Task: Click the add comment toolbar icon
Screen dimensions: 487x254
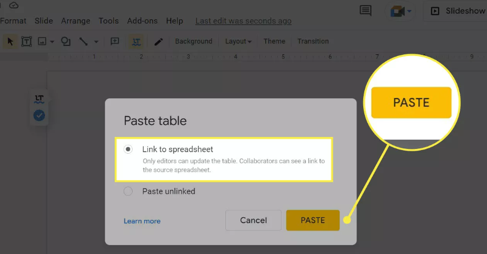Action: point(115,41)
